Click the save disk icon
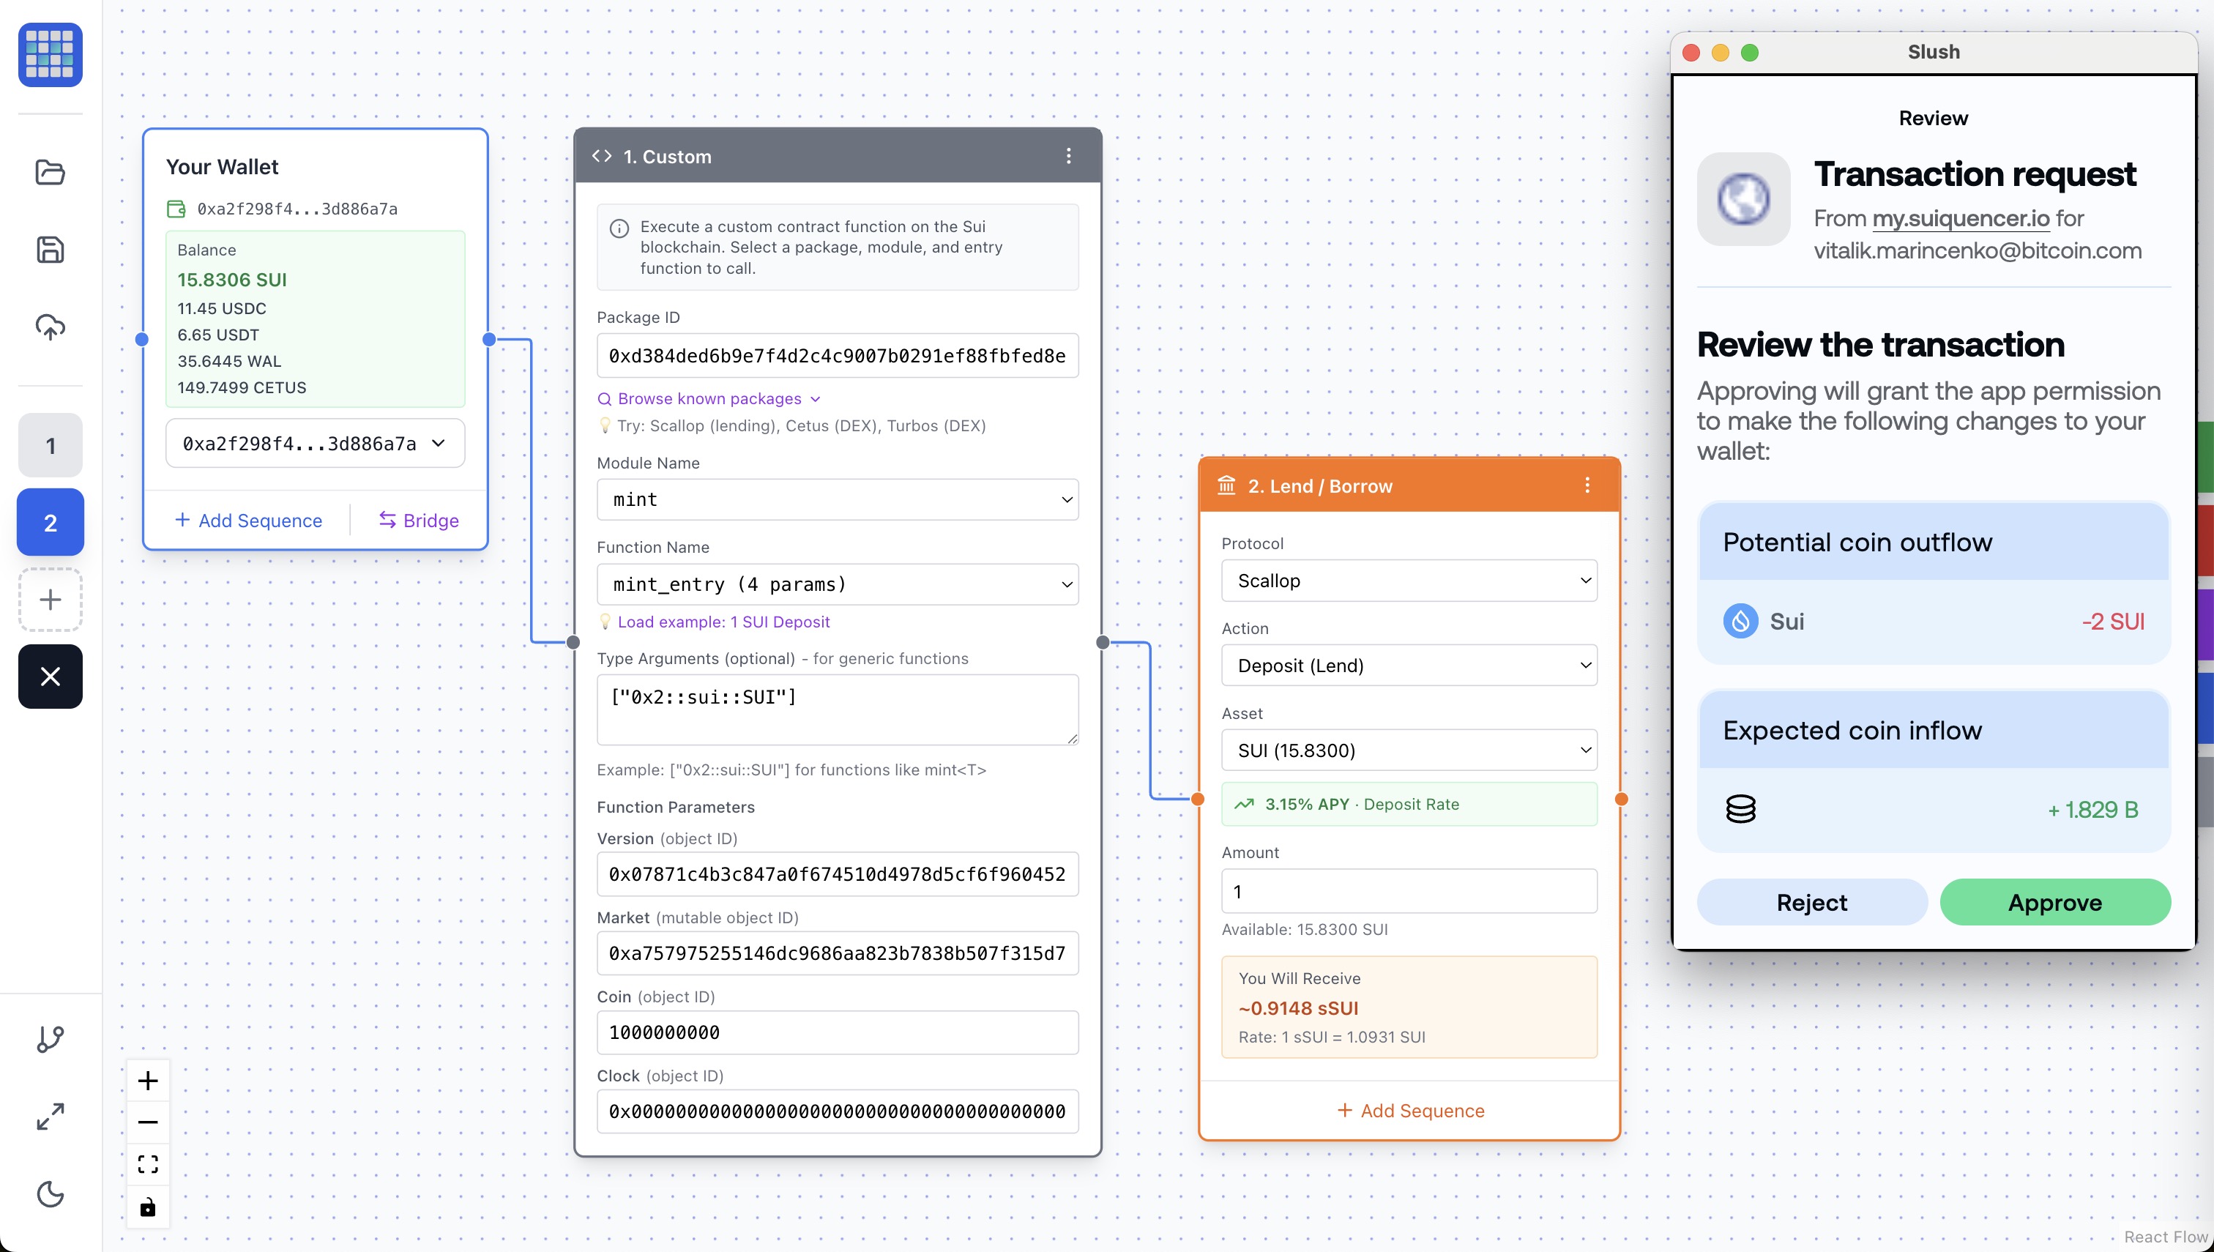2214x1252 pixels. (x=50, y=250)
